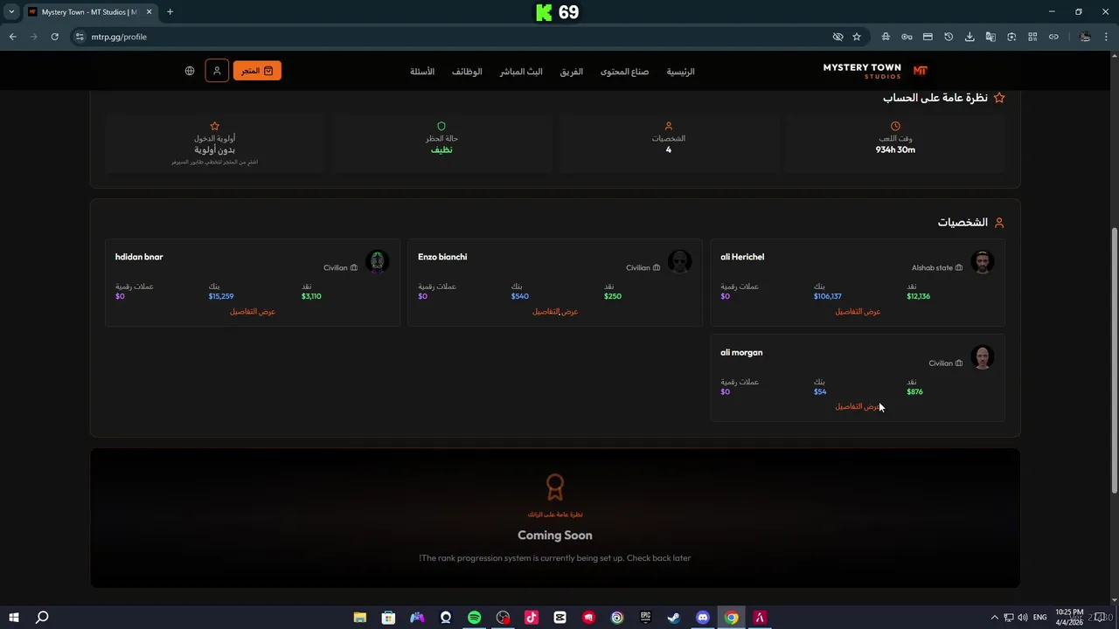This screenshot has height=629, width=1119.
Task: Open the الوظائف menu item
Action: [467, 72]
